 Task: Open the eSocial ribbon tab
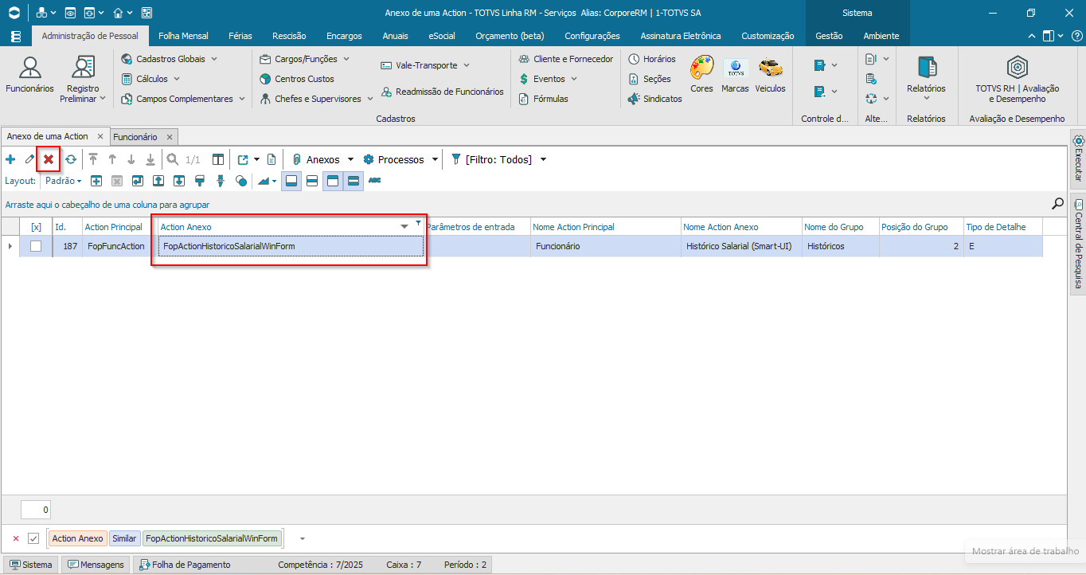(x=442, y=36)
